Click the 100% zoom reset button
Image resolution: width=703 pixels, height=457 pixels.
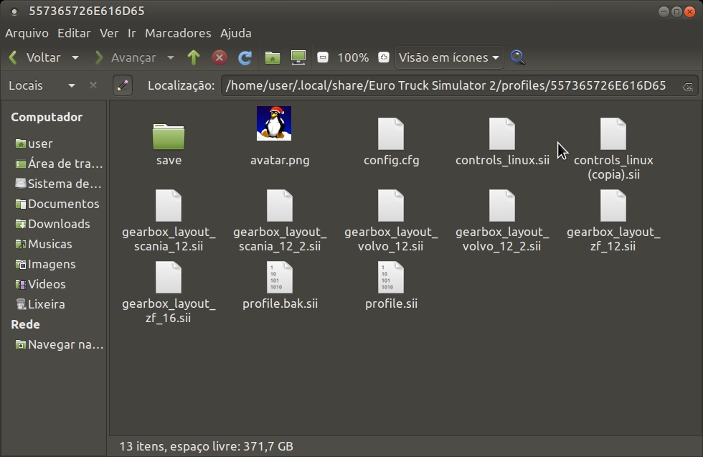353,57
